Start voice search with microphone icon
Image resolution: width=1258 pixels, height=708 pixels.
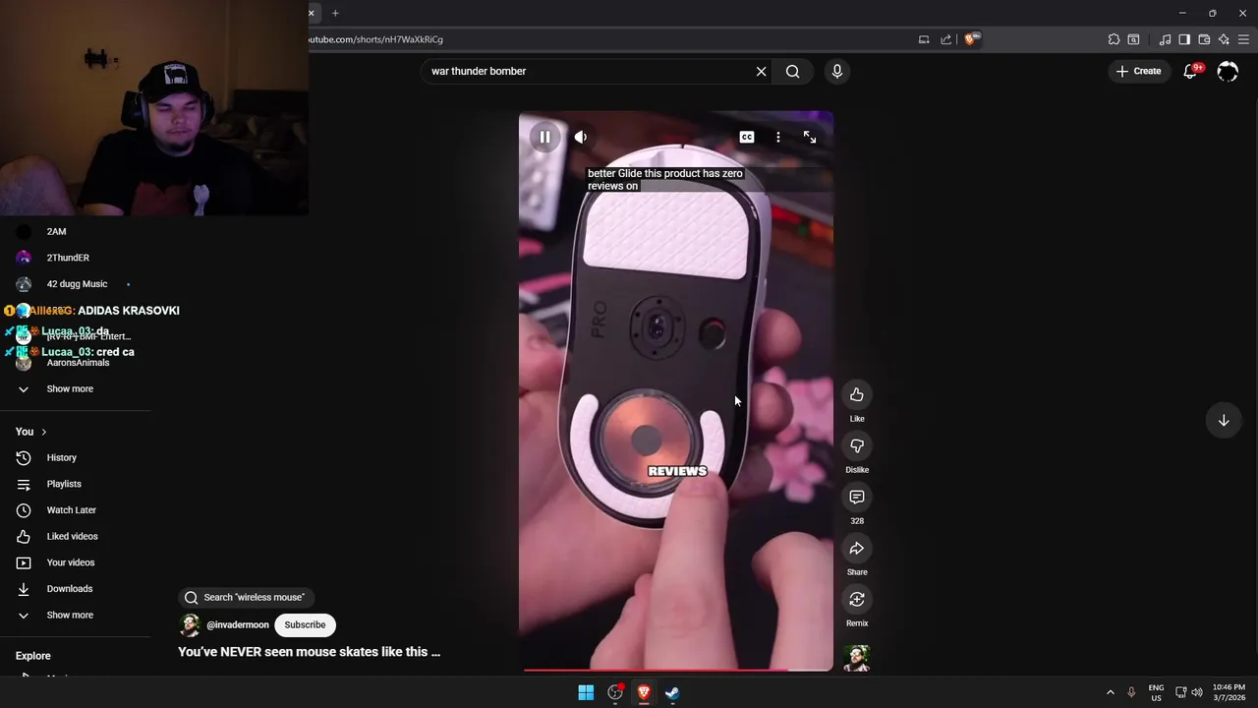pos(837,71)
